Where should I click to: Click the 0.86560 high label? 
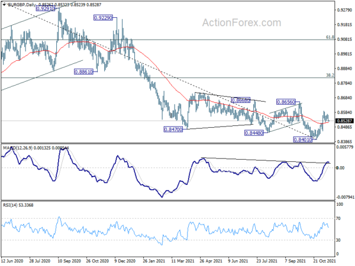[x=286, y=102]
